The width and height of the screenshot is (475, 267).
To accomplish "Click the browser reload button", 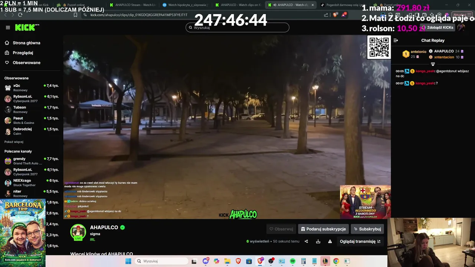I will (x=20, y=15).
